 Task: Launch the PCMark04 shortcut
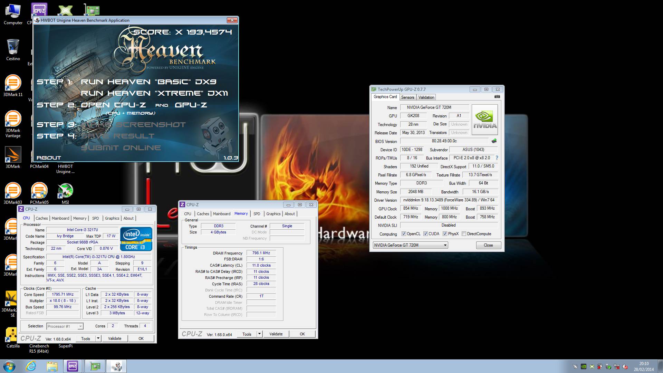coord(39,166)
